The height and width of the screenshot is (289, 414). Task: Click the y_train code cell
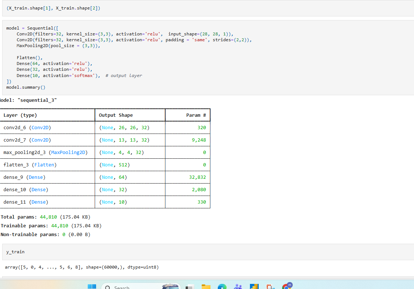coord(208,252)
